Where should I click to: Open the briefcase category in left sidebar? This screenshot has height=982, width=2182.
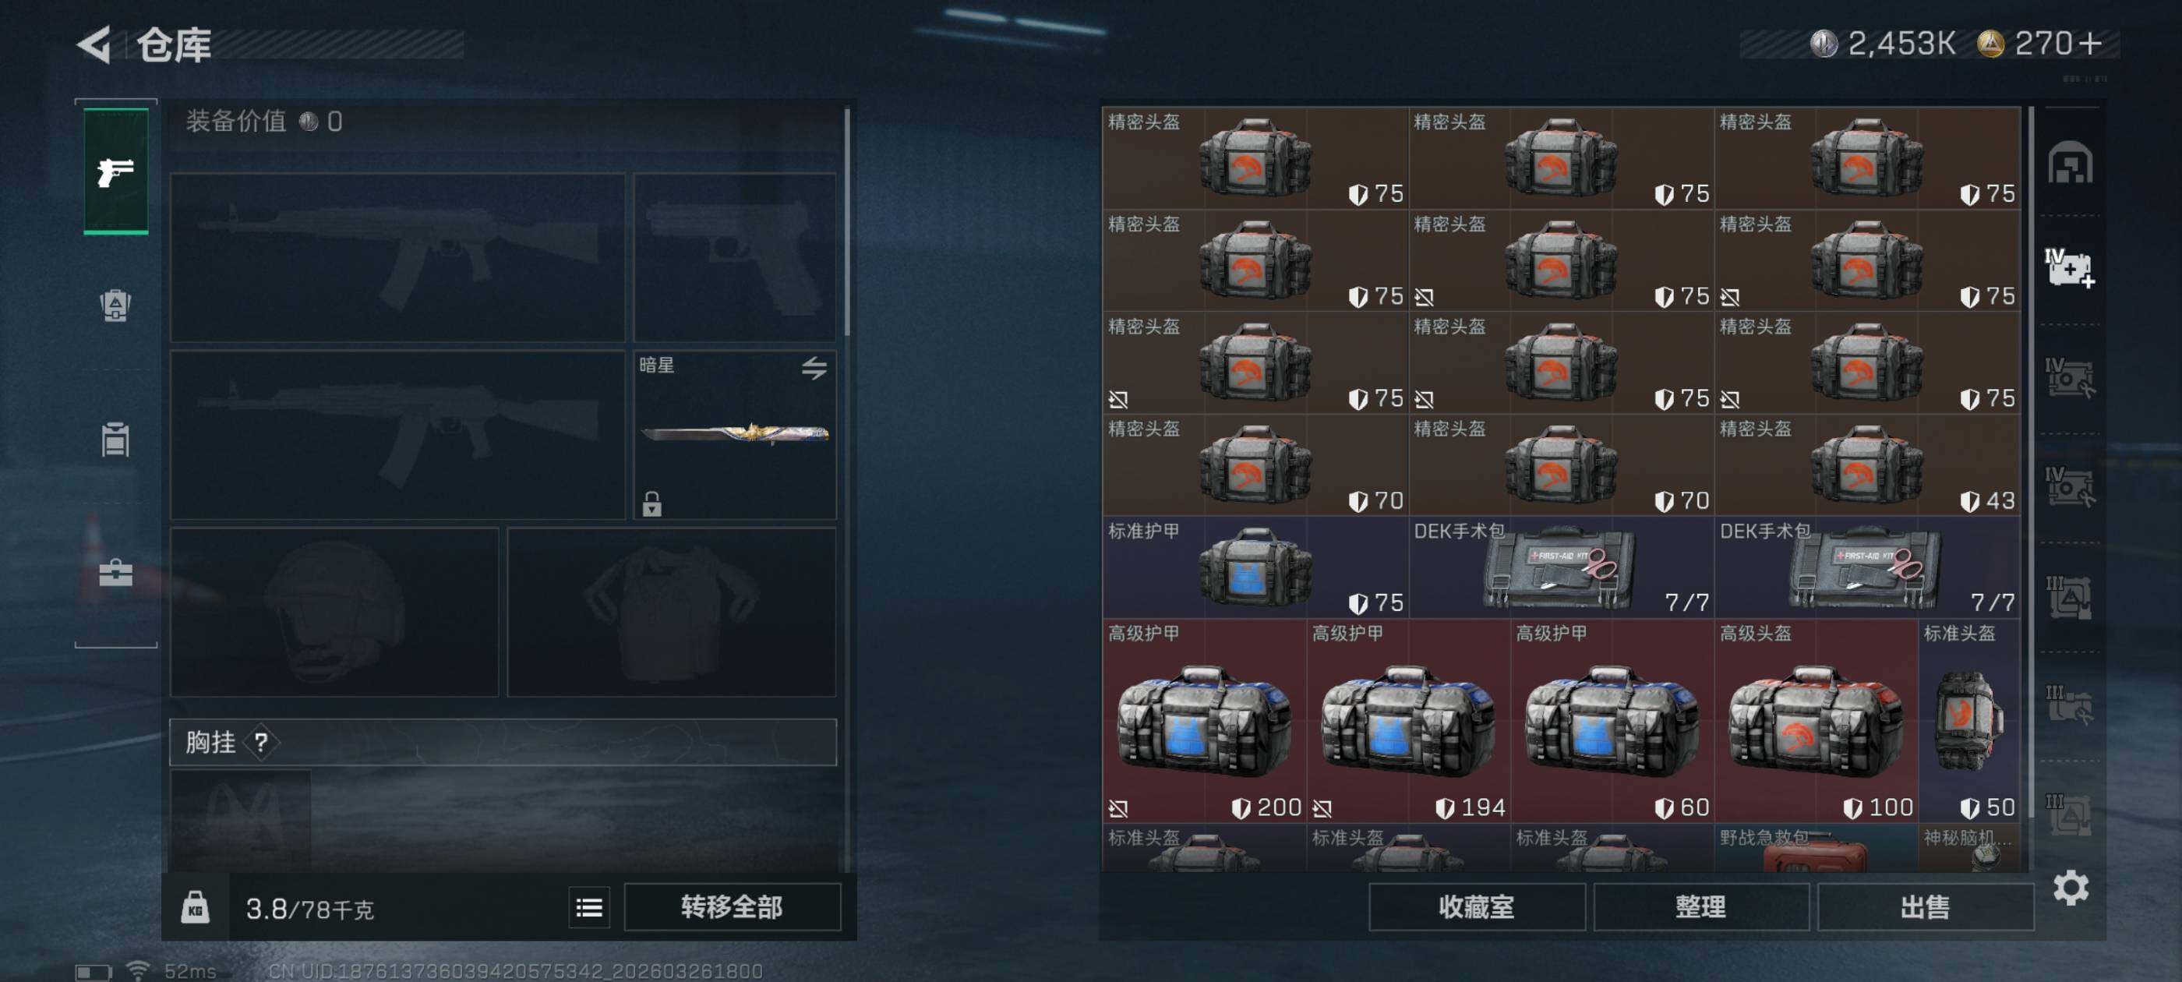116,573
